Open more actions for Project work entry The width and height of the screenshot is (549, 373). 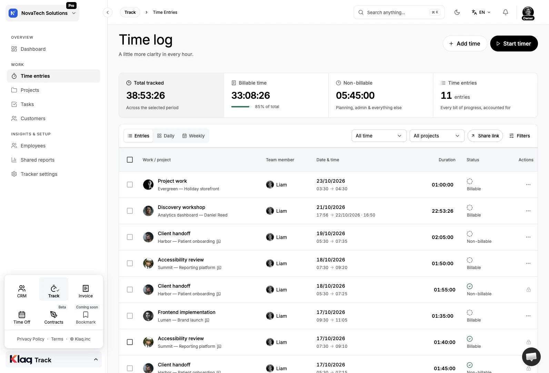[528, 185]
